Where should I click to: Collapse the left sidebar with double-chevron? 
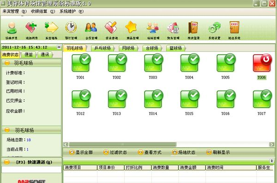click(59, 47)
